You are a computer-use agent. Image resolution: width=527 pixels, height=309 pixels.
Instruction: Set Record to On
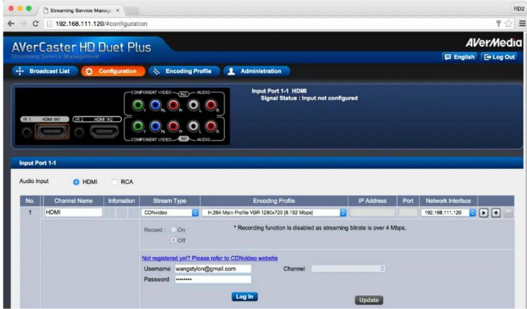pyautogui.click(x=175, y=230)
